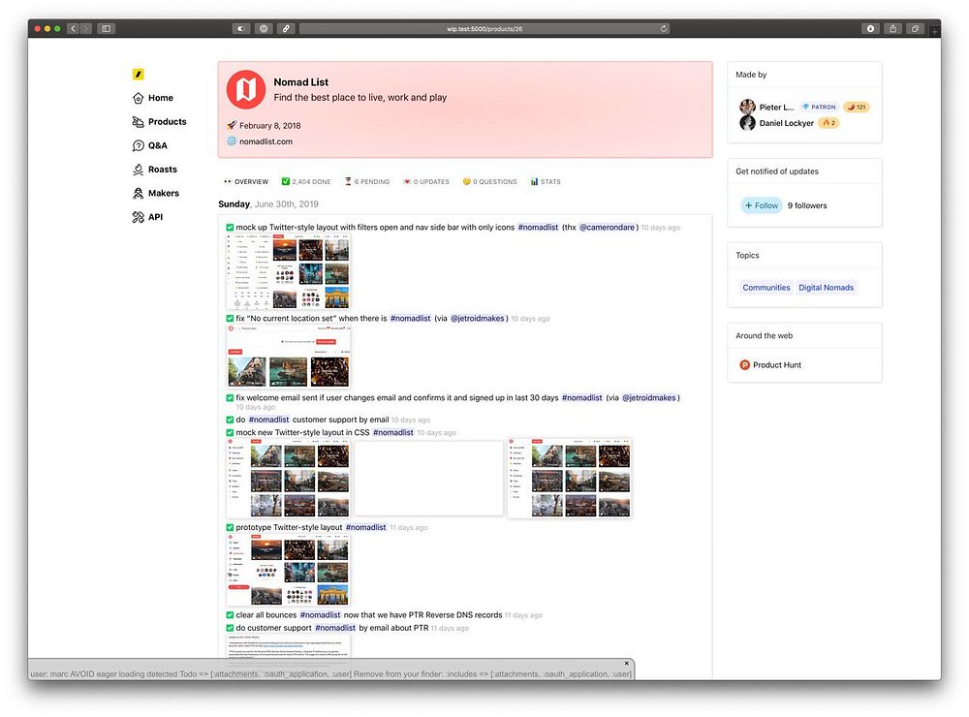
Task: Open the 9 followers link
Action: 807,205
